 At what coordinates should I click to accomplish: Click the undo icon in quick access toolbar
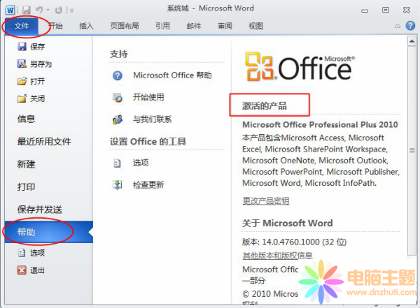click(x=41, y=8)
